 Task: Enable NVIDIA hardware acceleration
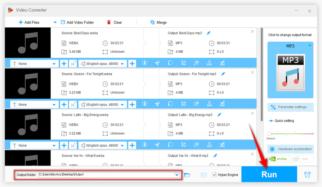279,159
